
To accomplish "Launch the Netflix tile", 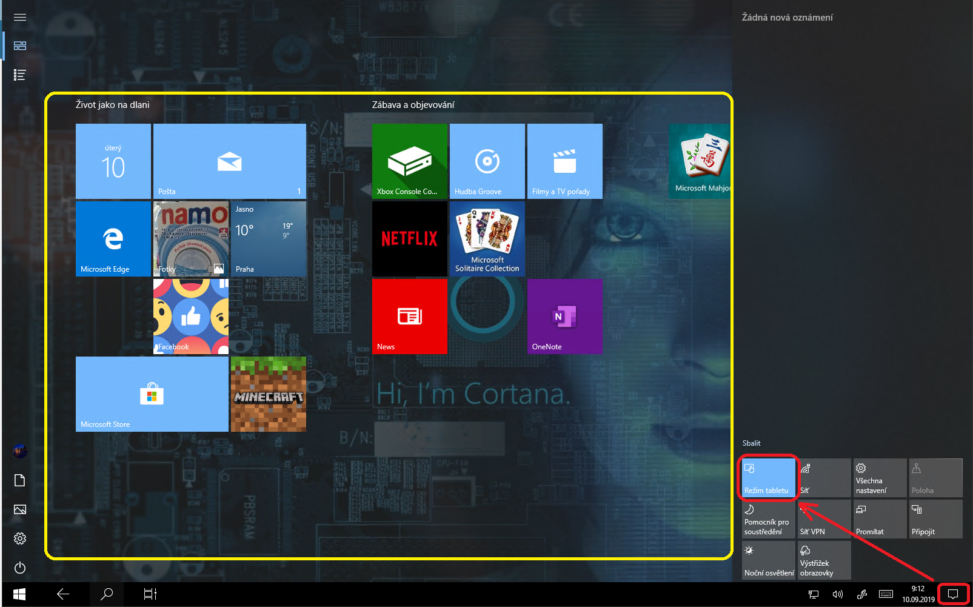I will [410, 239].
